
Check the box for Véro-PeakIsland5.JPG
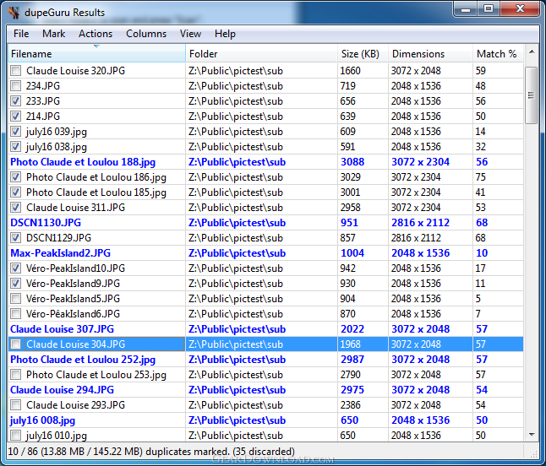pos(15,299)
